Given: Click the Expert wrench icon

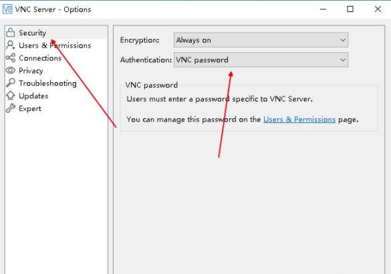Looking at the screenshot, I should coord(11,108).
